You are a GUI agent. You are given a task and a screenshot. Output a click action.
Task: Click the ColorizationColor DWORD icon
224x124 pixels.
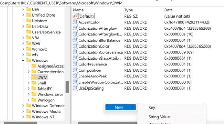click(75, 46)
